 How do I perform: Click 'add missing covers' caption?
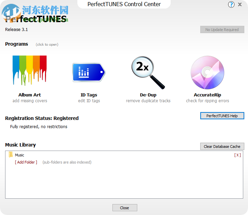pos(30,101)
